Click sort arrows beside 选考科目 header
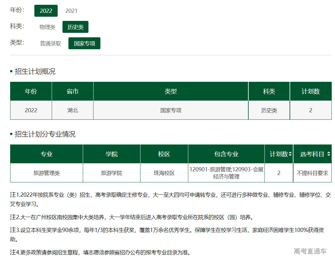This screenshot has height=263, width=335. point(328,154)
